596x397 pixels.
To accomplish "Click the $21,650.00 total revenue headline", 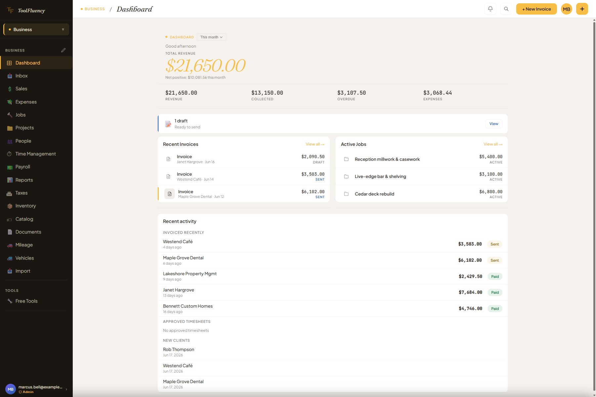I will tap(206, 66).
